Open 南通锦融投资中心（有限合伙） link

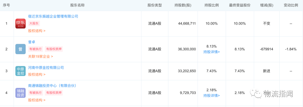pyautogui.click(x=52, y=86)
